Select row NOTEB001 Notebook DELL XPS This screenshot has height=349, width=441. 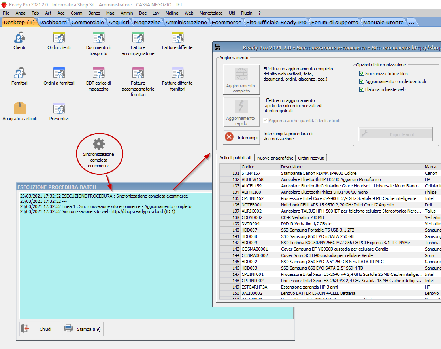[330, 205]
